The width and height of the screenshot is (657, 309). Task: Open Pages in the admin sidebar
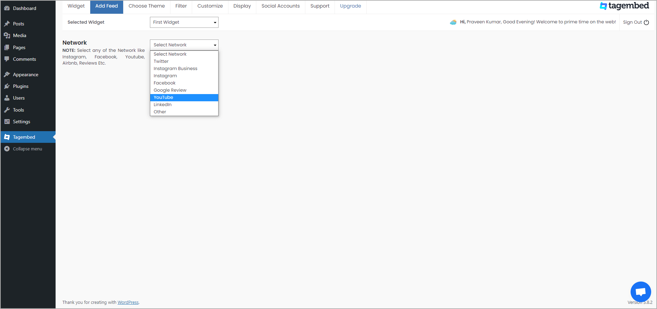pos(28,47)
